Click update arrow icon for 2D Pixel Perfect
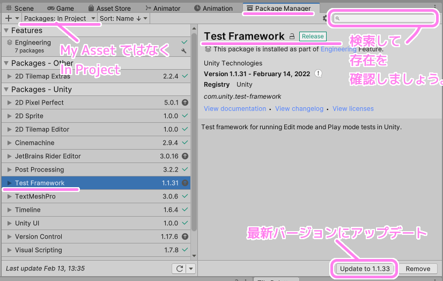This screenshot has height=281, width=443. 185,102
